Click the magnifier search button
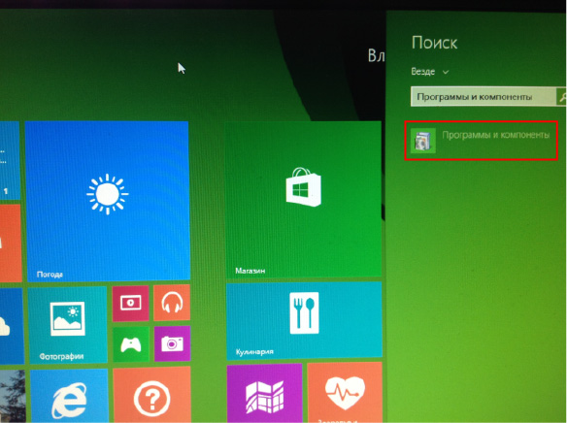The height and width of the screenshot is (423, 567). coord(561,96)
